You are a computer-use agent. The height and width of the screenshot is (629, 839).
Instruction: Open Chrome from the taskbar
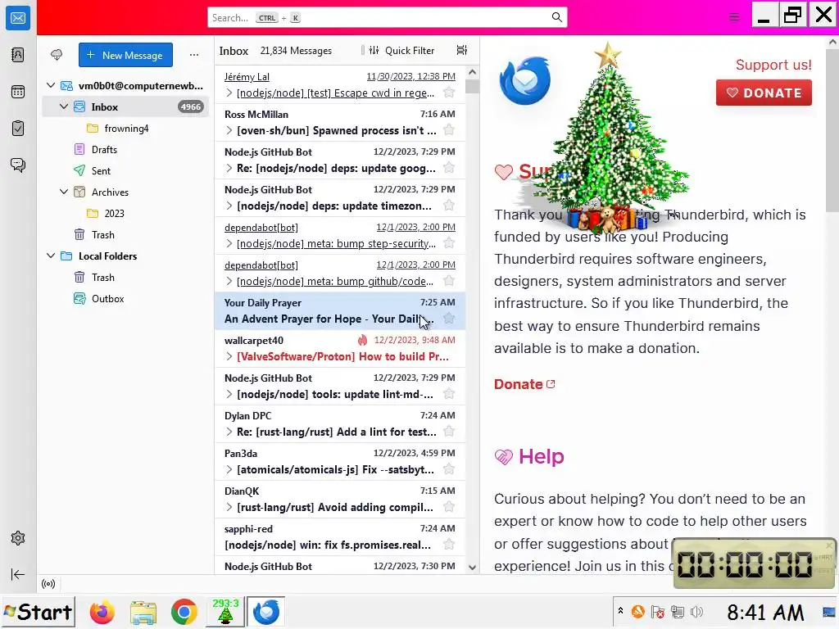pos(184,612)
